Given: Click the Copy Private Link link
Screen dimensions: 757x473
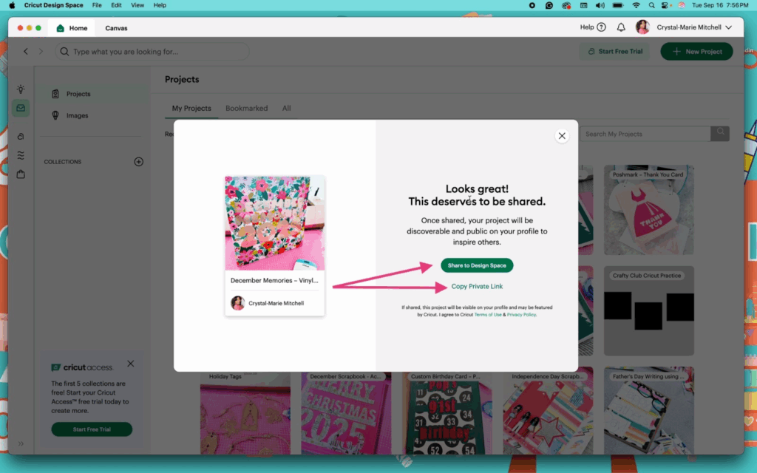Looking at the screenshot, I should (x=477, y=286).
